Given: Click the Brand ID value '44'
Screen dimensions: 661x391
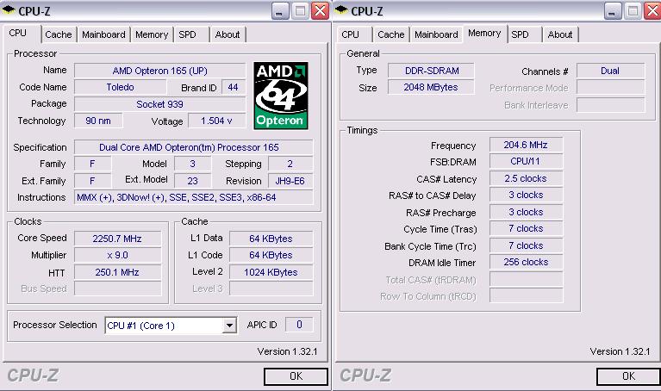Looking at the screenshot, I should 234,87.
